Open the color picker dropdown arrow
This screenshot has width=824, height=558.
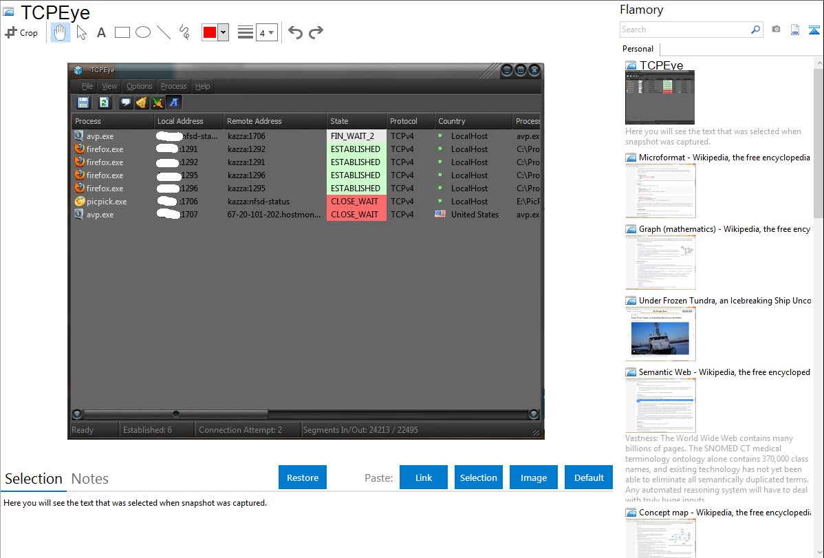click(223, 32)
